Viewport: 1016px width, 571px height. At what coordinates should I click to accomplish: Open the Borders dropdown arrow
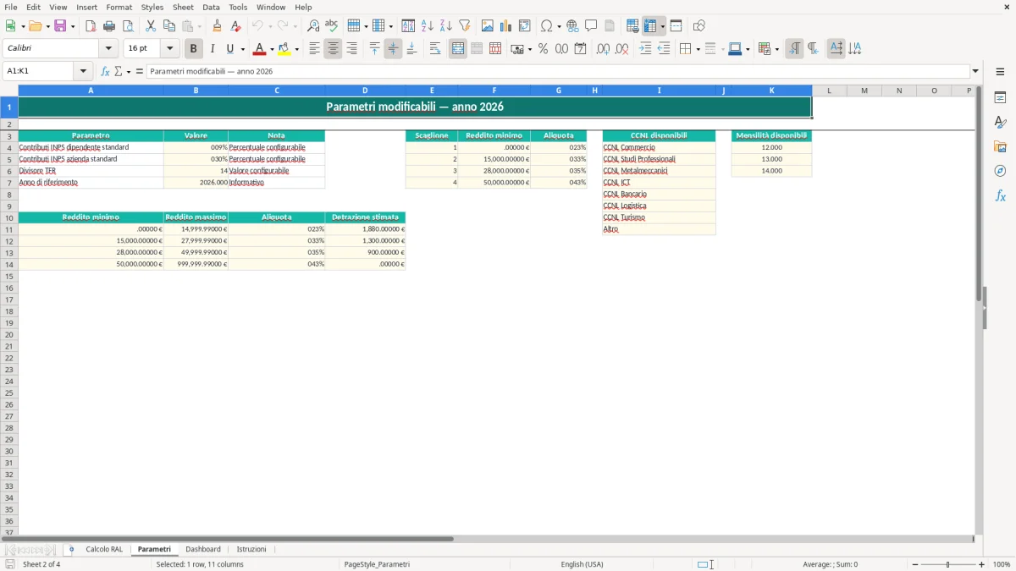[x=697, y=49]
